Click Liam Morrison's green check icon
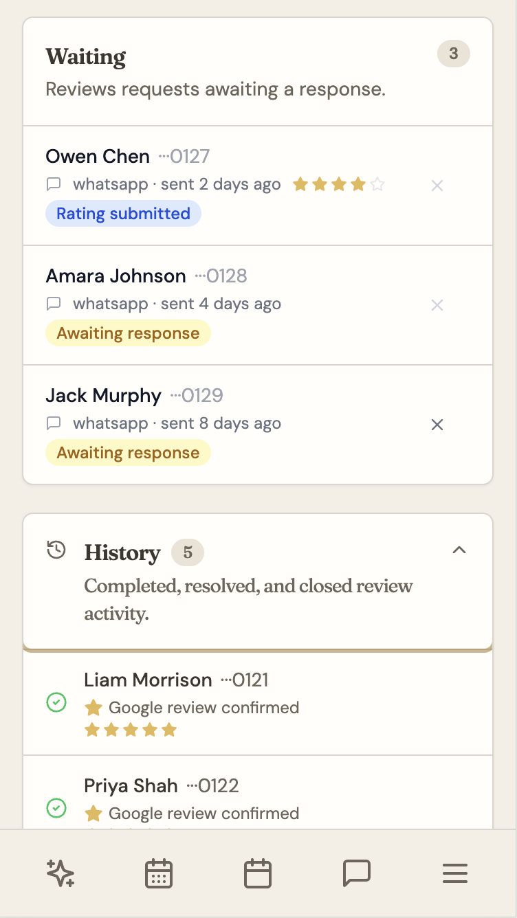517x918 pixels. click(56, 702)
